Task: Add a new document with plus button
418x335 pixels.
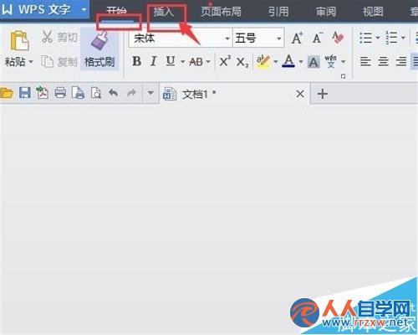Action: point(323,94)
